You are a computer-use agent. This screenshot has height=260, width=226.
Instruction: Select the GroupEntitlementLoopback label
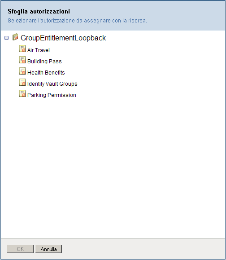[63, 38]
